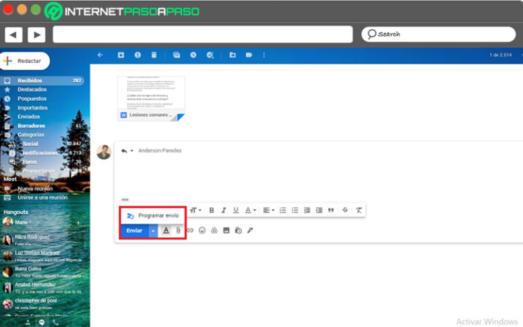Delete the email with trash icon
523x327 pixels.
(154, 55)
